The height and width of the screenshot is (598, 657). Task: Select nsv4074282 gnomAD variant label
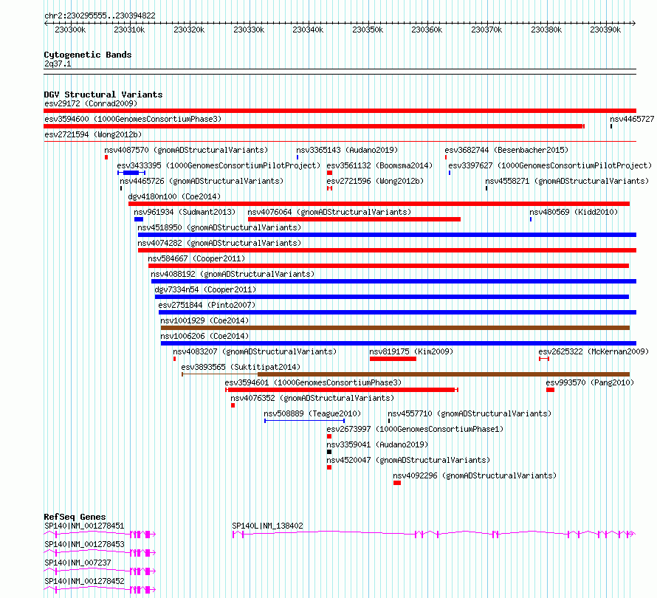coord(219,243)
